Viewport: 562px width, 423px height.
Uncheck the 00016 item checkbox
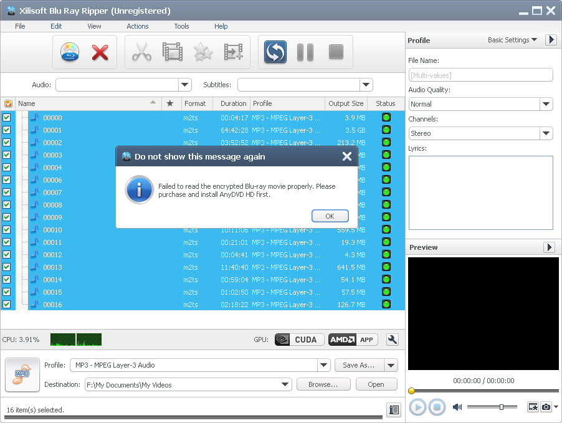[x=6, y=305]
